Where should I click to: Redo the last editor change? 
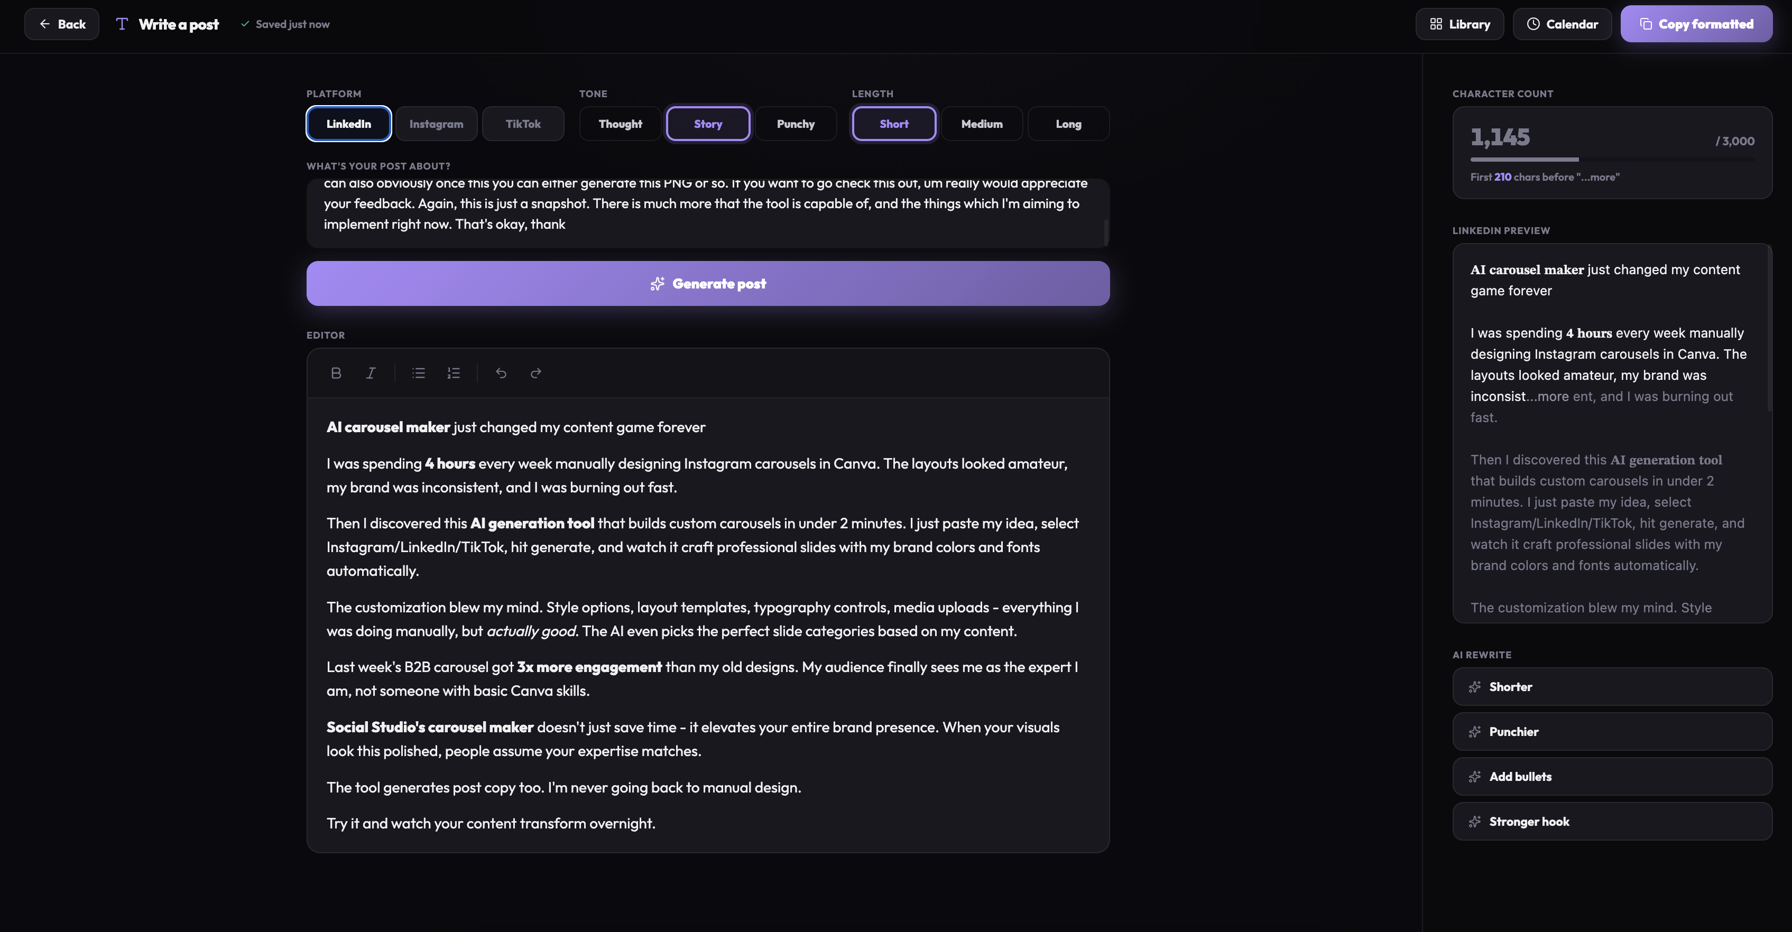(x=535, y=374)
